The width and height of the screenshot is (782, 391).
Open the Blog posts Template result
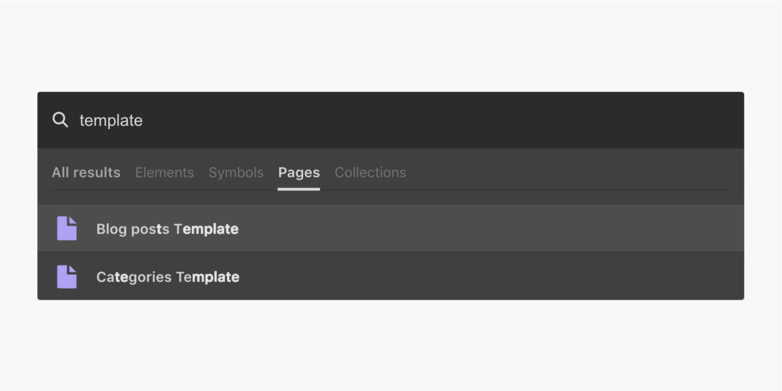[167, 229]
